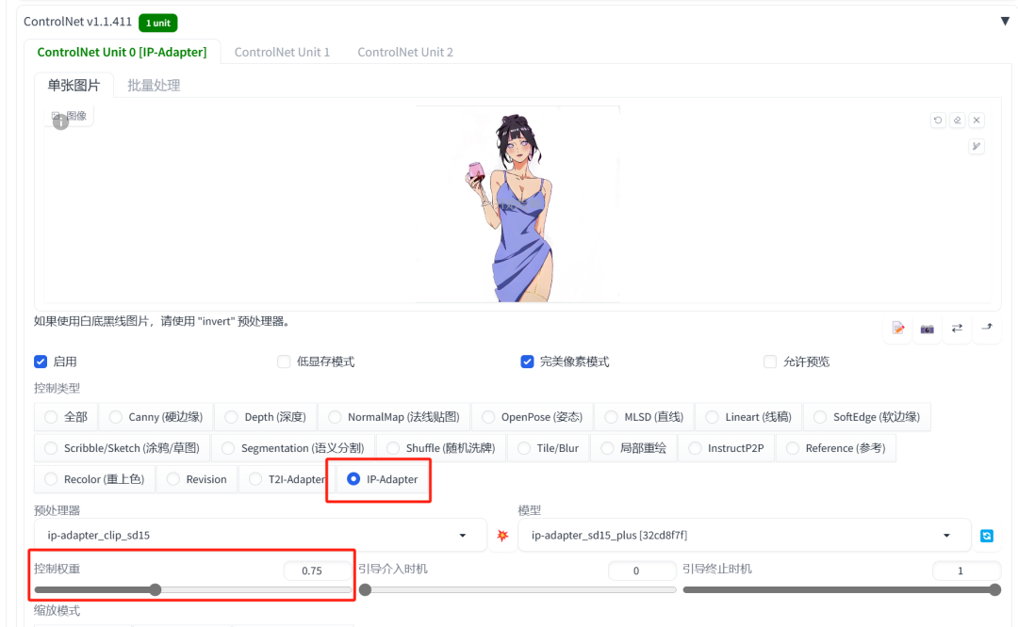The height and width of the screenshot is (627, 1018).
Task: Click the undo icon above the image
Action: click(938, 120)
